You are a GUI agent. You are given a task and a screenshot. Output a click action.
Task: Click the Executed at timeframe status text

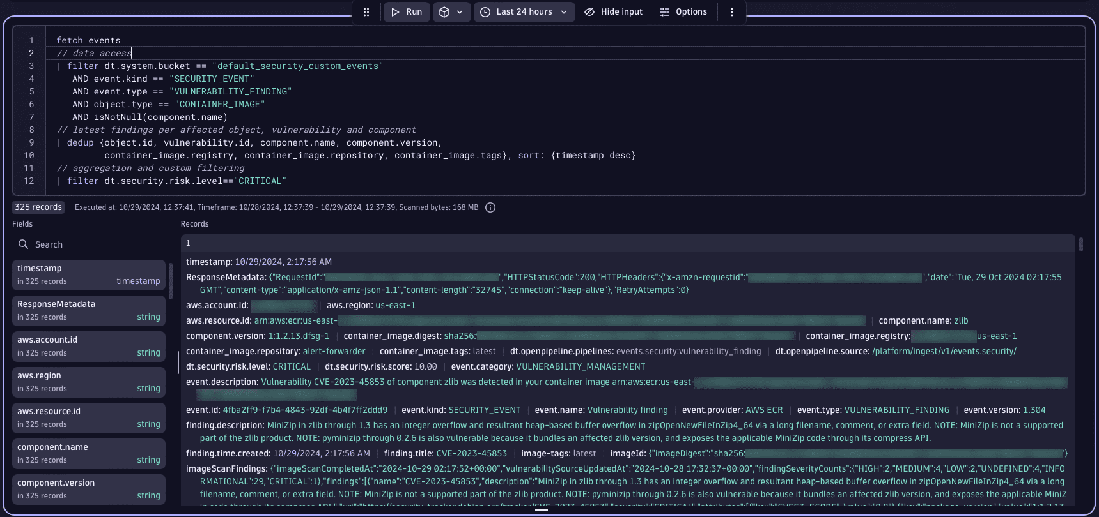pyautogui.click(x=276, y=207)
